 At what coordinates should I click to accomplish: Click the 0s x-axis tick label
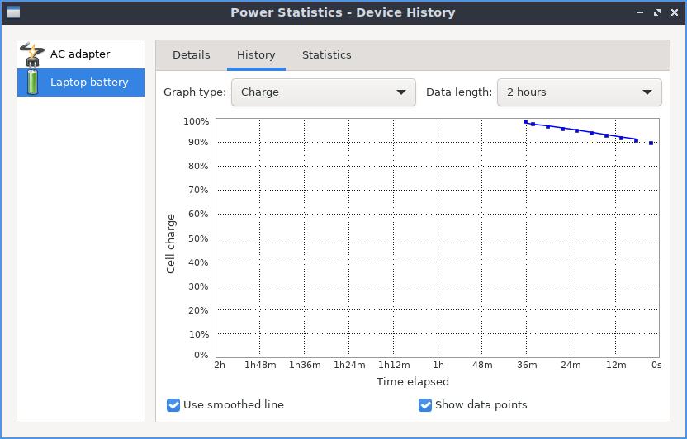(x=656, y=365)
